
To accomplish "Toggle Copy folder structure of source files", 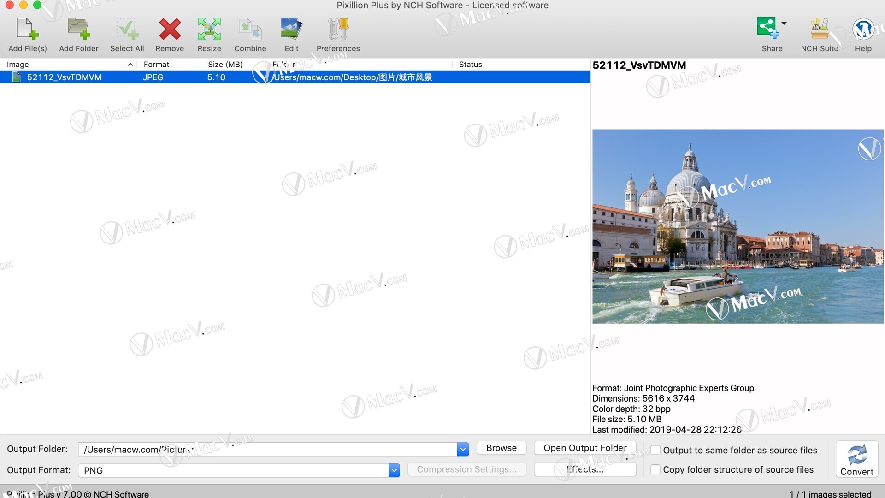I will pos(655,469).
